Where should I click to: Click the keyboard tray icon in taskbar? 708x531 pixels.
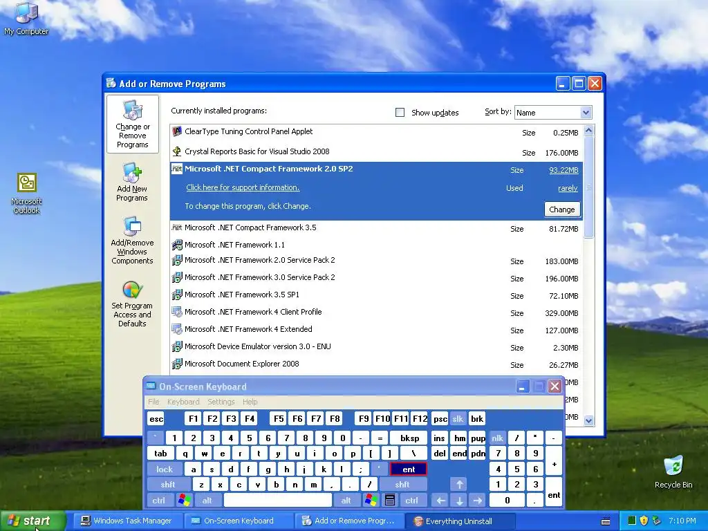(x=606, y=521)
